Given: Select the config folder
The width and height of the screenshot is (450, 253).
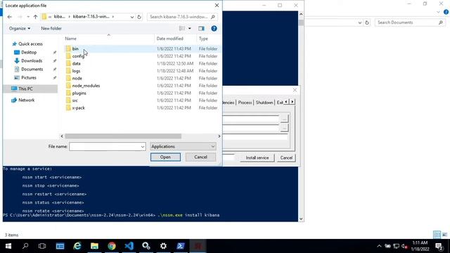Looking at the screenshot, I should tap(78, 56).
